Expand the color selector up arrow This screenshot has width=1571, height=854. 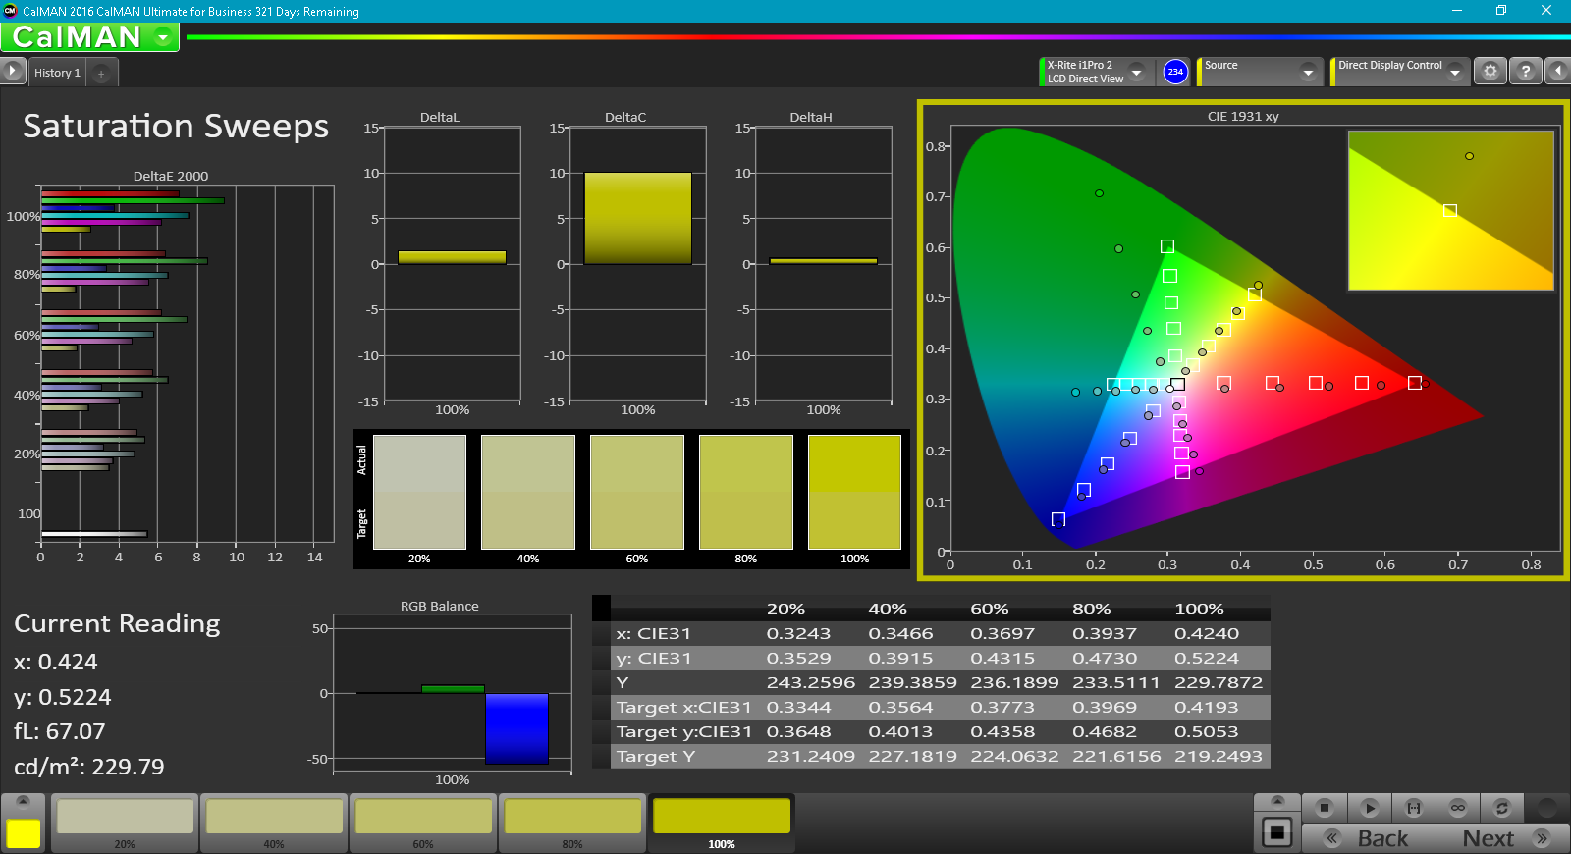24,801
